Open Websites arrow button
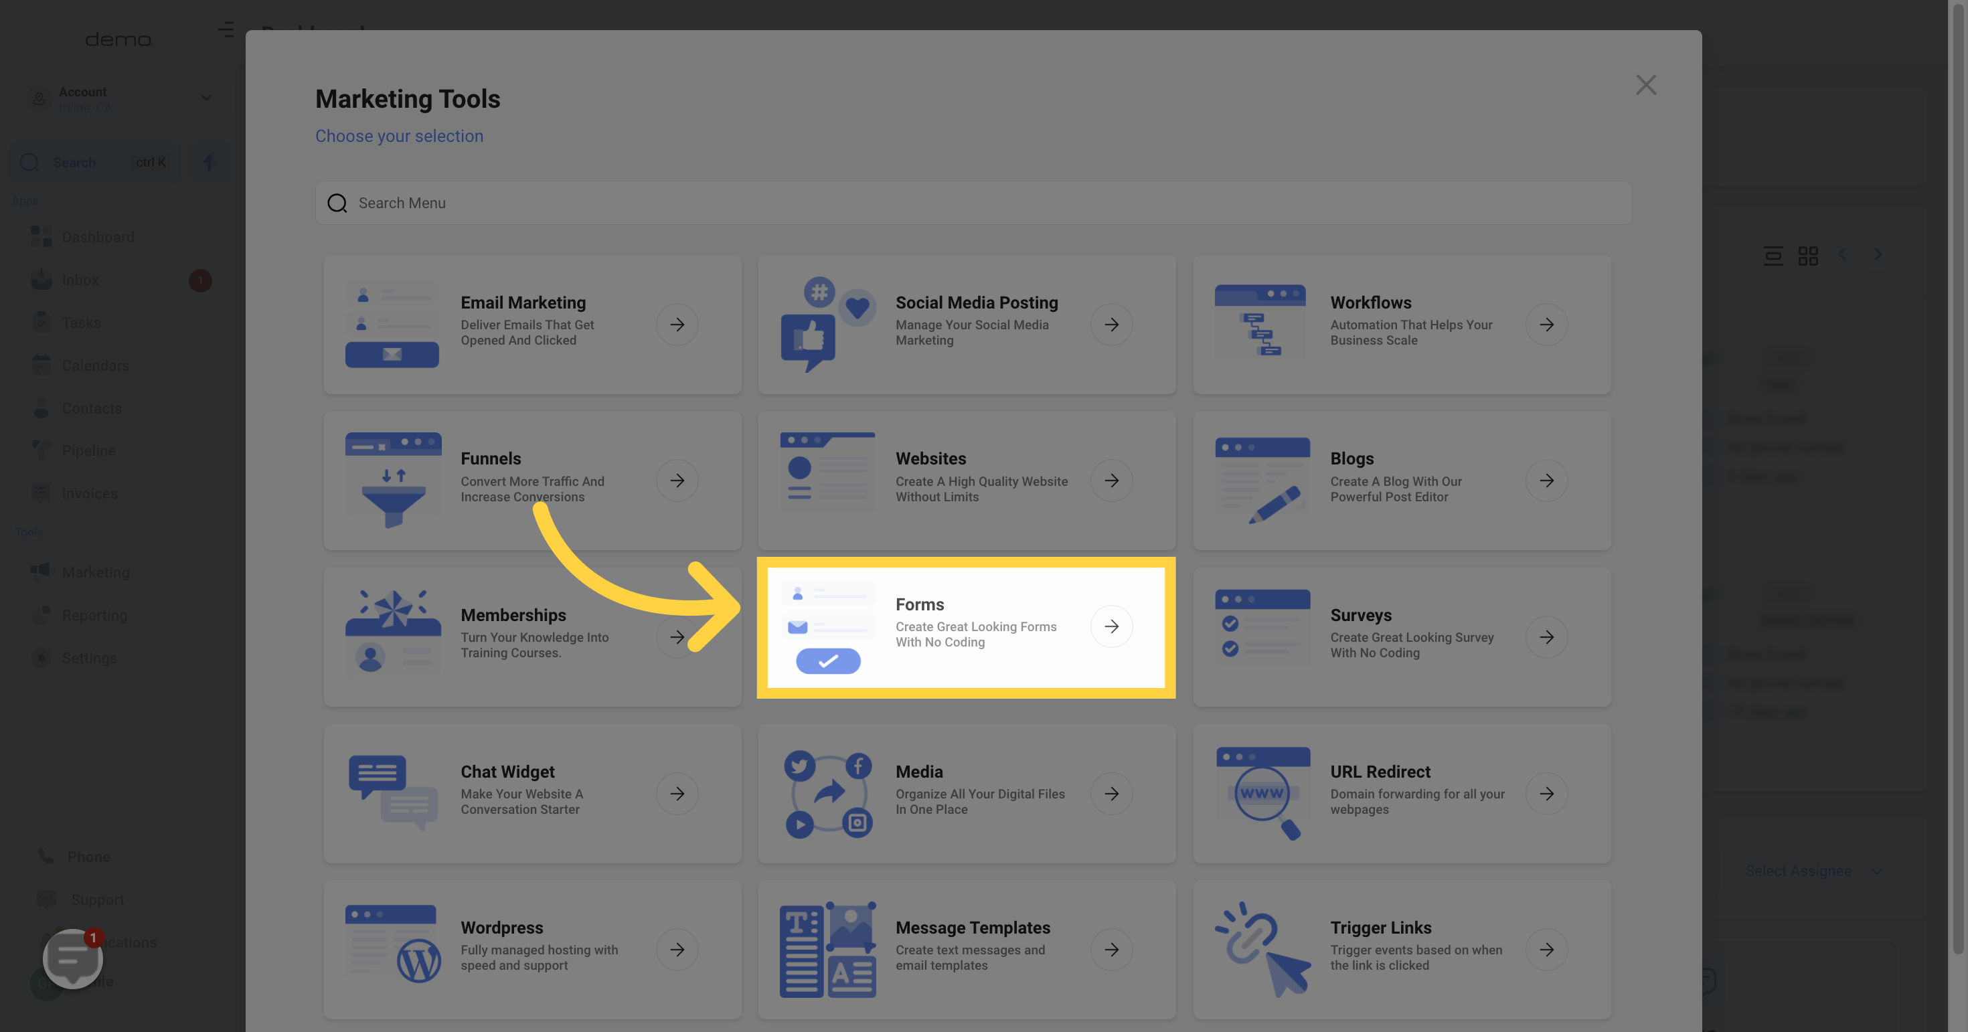The image size is (1968, 1032). click(x=1112, y=481)
